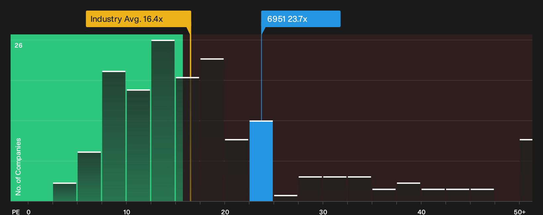Viewport: 543px width, 215px height.
Task: Click the tall dark bar just left of PE 20
Action: [x=212, y=130]
